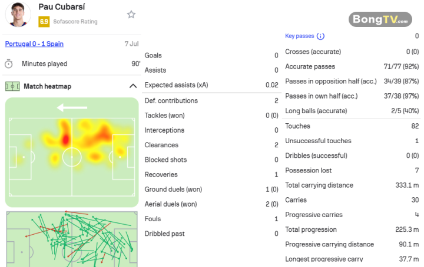Open the Portugal 0 - 1 Spain match link
The height and width of the screenshot is (267, 424).
click(x=34, y=44)
